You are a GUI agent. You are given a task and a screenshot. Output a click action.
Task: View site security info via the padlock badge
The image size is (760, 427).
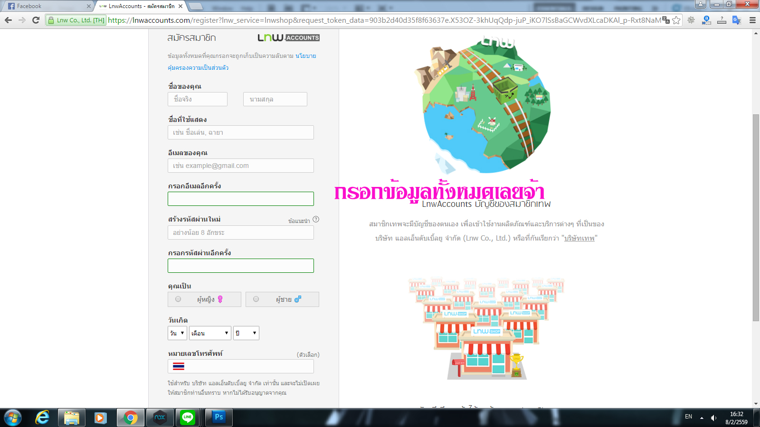(x=76, y=20)
